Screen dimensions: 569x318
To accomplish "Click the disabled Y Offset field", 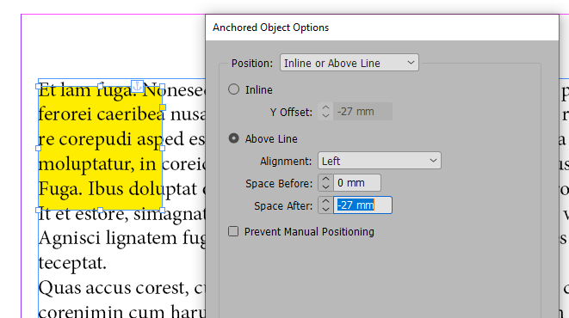I will point(362,111).
